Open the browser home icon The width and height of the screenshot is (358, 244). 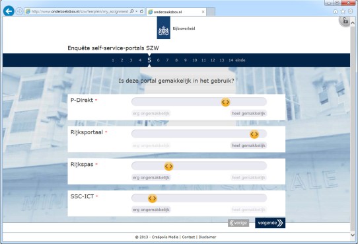[x=336, y=11]
